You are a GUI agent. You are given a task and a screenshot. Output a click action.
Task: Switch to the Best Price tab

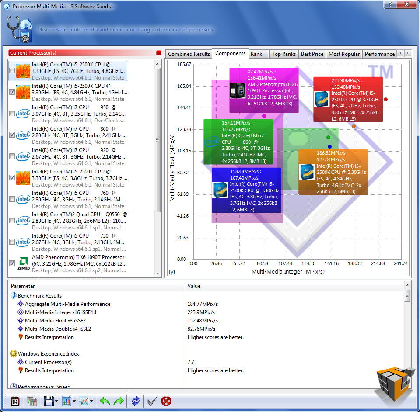tap(312, 54)
